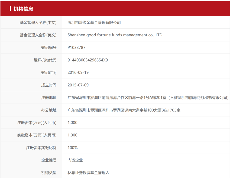Select registration number P1033787

coord(76,47)
